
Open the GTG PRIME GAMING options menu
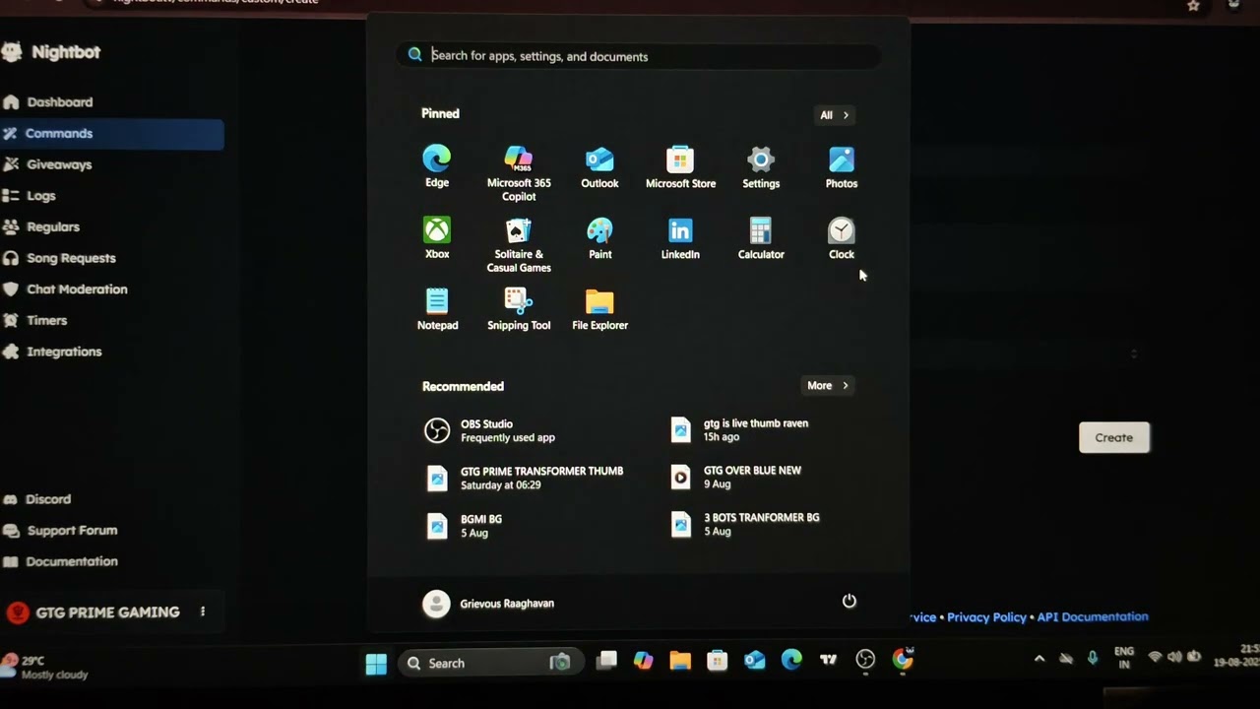[x=203, y=612]
